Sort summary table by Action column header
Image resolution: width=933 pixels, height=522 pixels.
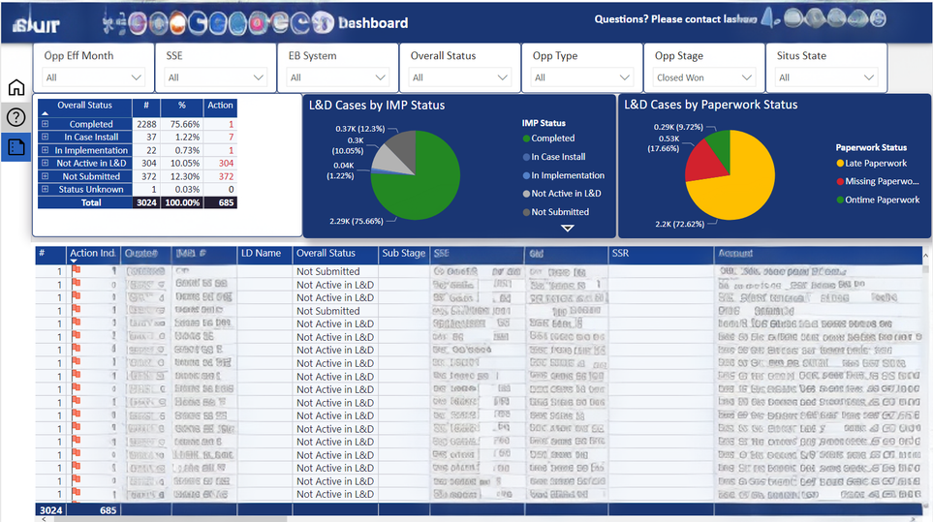(220, 106)
